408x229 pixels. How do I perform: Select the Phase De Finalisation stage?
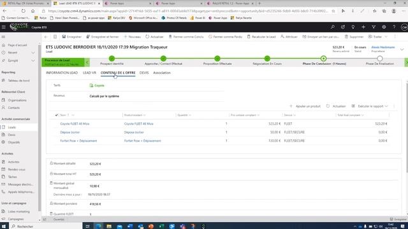click(380, 59)
